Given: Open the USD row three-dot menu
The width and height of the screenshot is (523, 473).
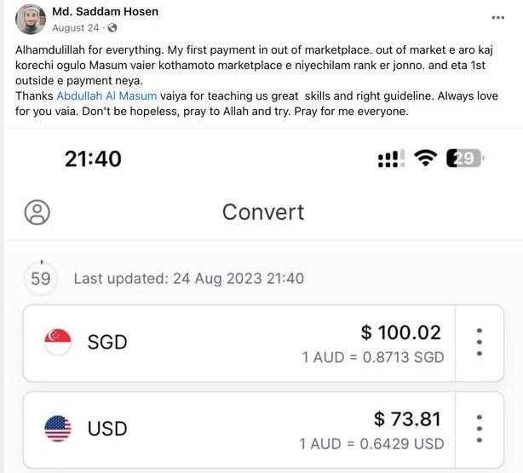Looking at the screenshot, I should click(x=480, y=429).
